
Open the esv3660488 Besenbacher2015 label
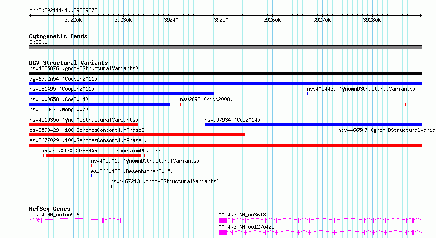point(132,171)
